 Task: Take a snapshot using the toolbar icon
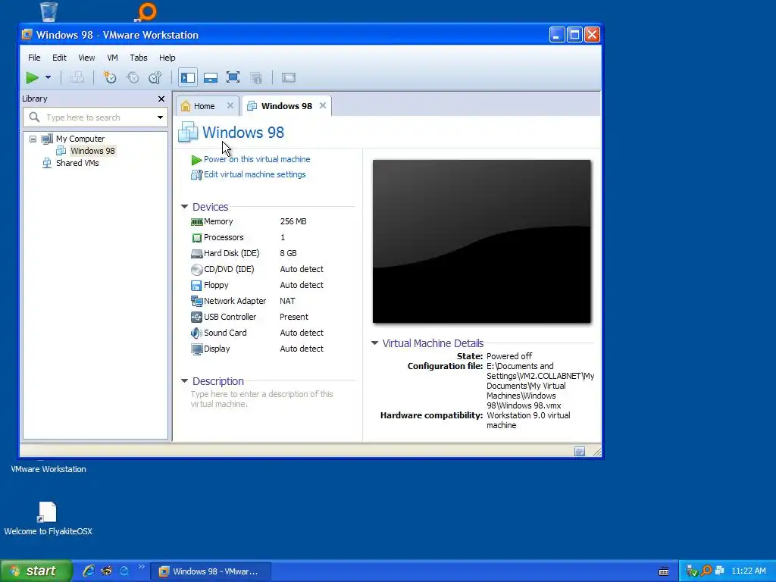[109, 78]
